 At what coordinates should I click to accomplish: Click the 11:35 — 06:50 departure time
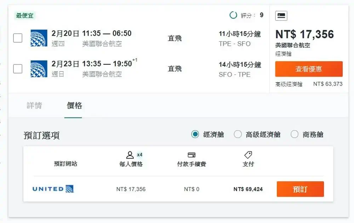[107, 33]
